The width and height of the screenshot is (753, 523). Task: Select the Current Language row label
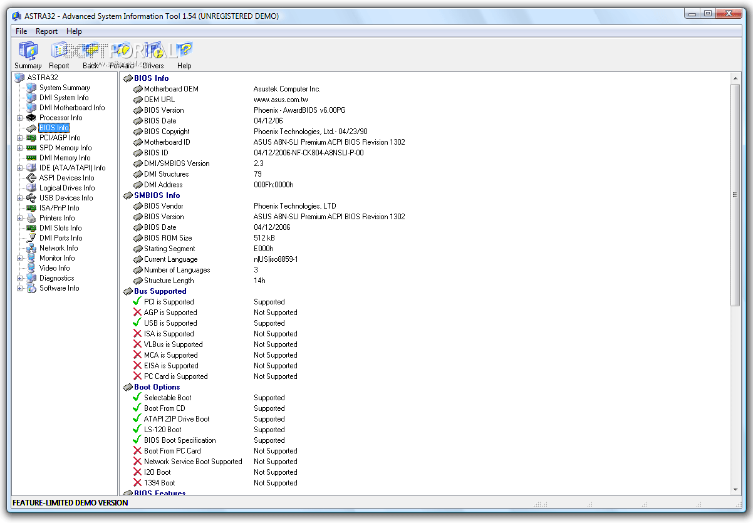(171, 259)
